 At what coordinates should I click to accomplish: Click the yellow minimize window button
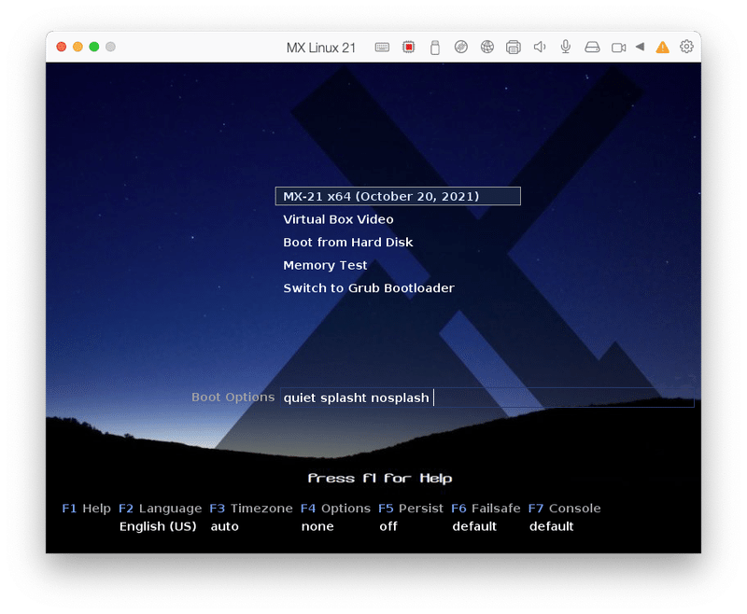click(x=78, y=47)
